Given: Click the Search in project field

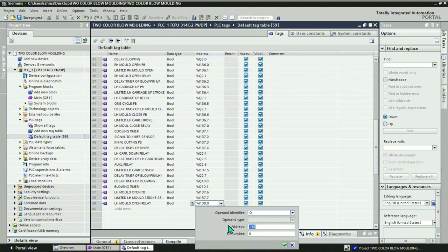Looking at the screenshot, I should [255, 17].
